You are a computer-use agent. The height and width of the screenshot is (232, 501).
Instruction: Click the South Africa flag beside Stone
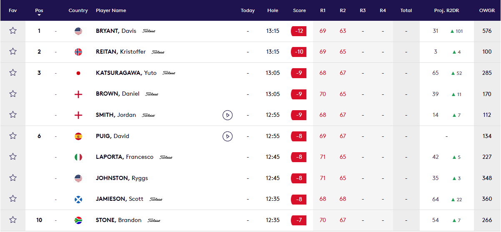78,220
